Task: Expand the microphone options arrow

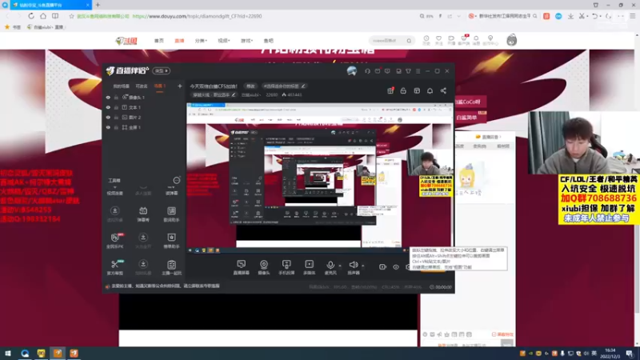Action: coord(340,266)
